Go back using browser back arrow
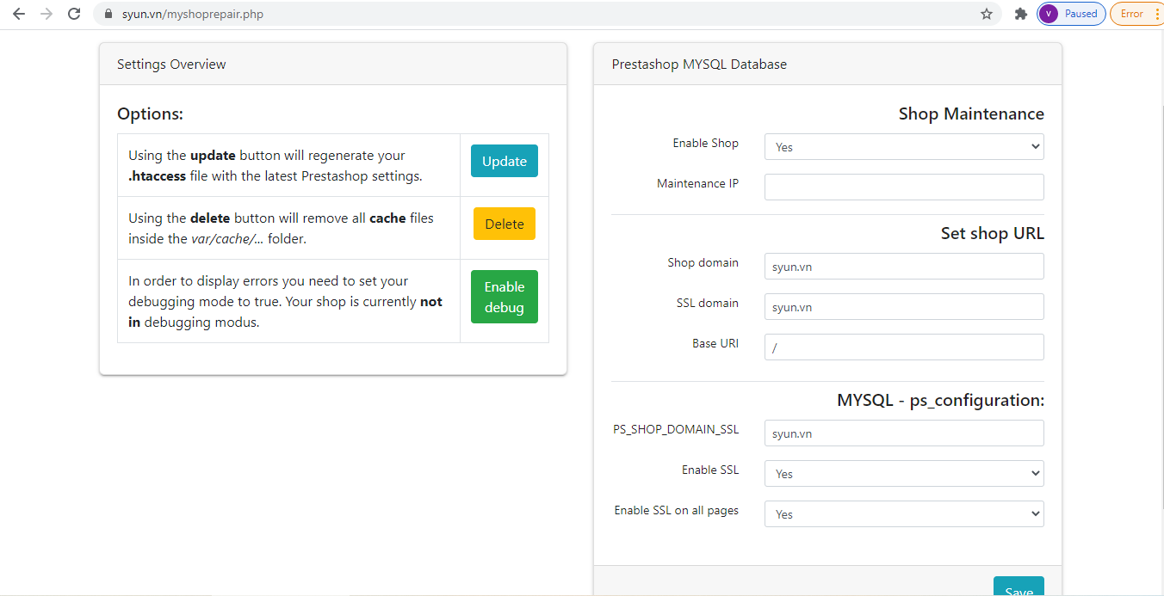Image resolution: width=1164 pixels, height=596 pixels. (19, 14)
